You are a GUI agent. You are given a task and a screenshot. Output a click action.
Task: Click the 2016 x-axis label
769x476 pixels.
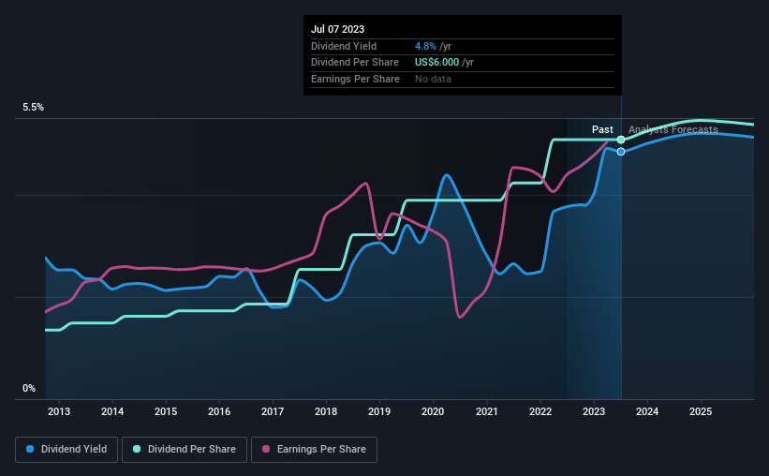pyautogui.click(x=219, y=411)
